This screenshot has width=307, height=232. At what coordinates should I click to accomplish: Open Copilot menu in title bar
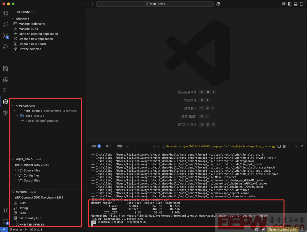click(x=220, y=4)
